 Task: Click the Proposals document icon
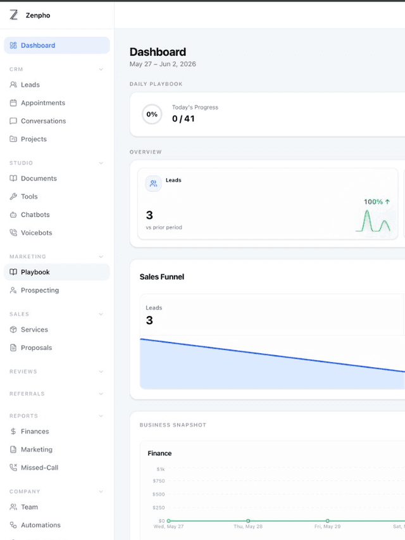[13, 348]
